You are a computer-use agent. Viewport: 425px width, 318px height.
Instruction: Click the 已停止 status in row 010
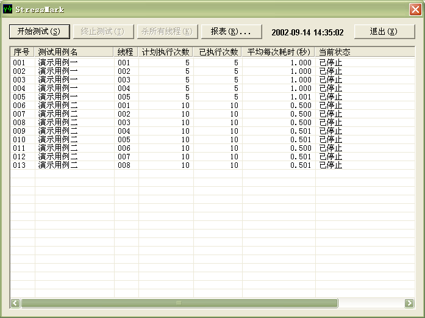[x=330, y=140]
